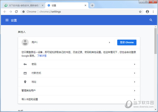Viewport: 158px width, 112px height.
Task: Close the Chrome window
Action: 153,2
